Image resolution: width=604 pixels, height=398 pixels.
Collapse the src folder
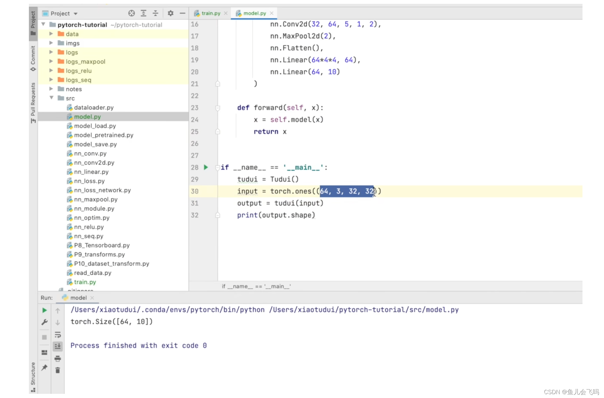(51, 98)
